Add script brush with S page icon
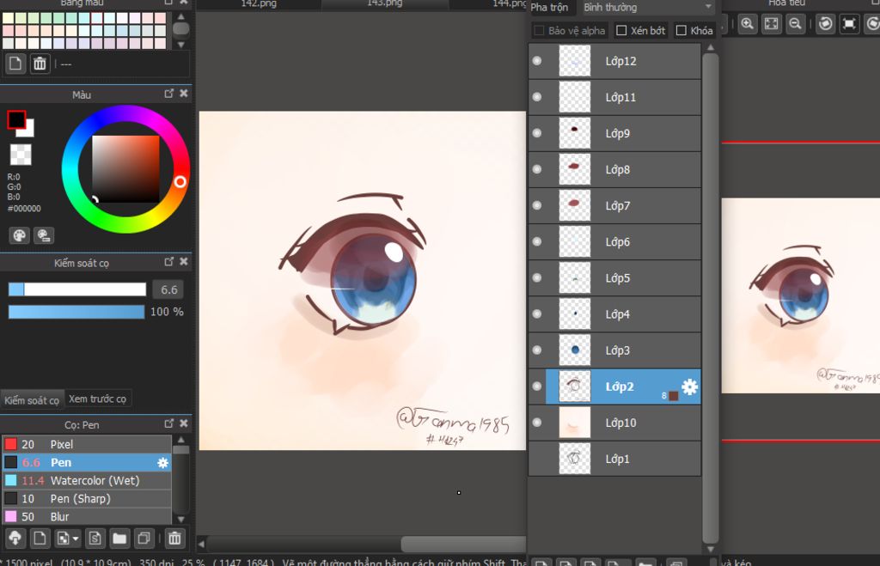This screenshot has width=880, height=566. point(95,539)
